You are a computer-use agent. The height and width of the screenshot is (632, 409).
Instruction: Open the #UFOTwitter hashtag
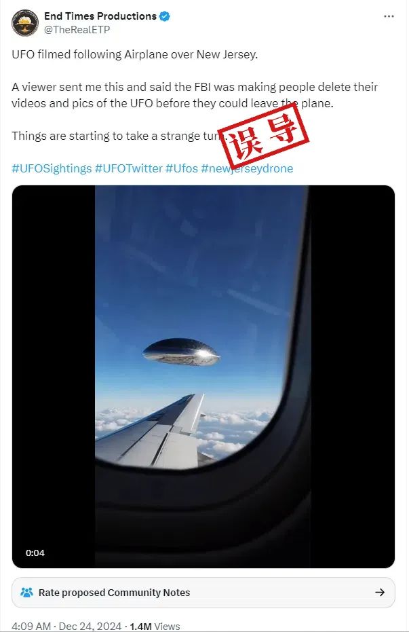129,168
